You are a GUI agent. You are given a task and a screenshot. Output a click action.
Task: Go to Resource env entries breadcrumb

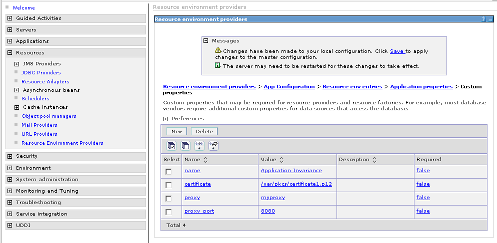click(352, 86)
